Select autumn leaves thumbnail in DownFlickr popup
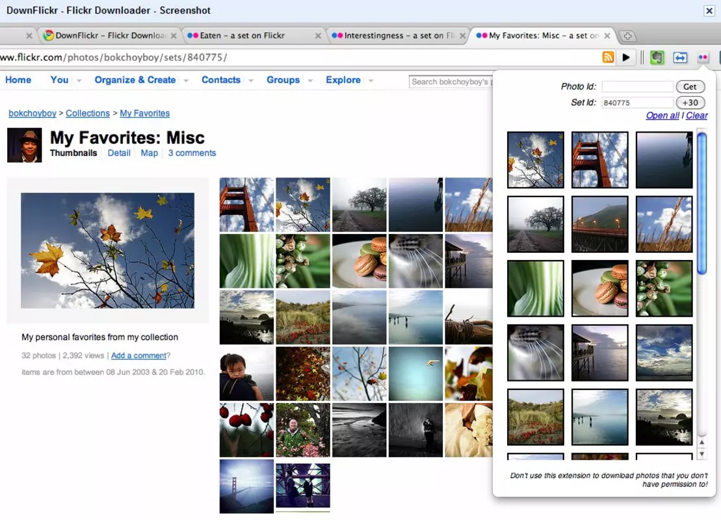 point(535,160)
